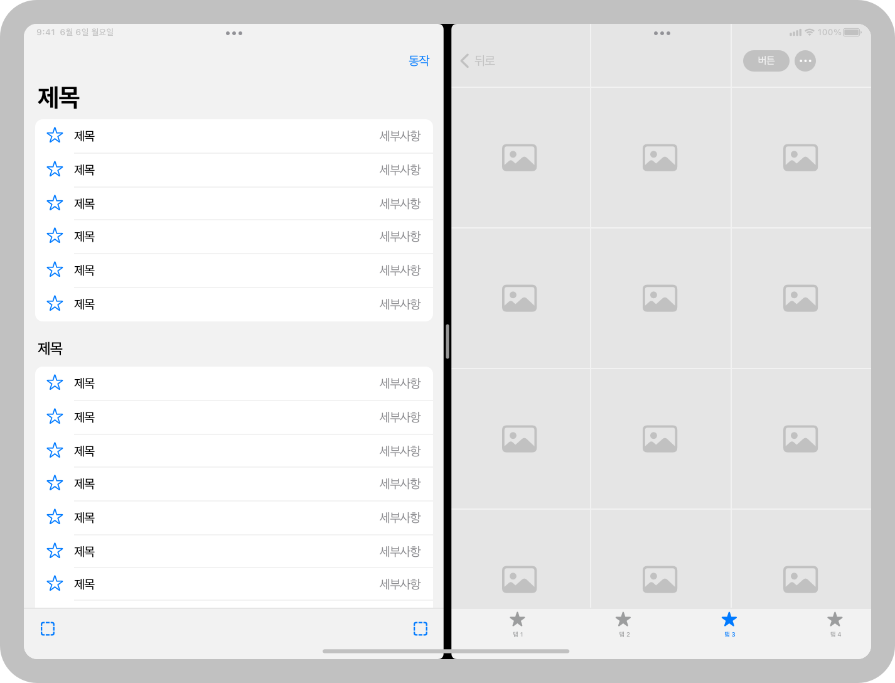Toggle the star on the last visible 제목 row
Image resolution: width=895 pixels, height=683 pixels.
click(55, 584)
